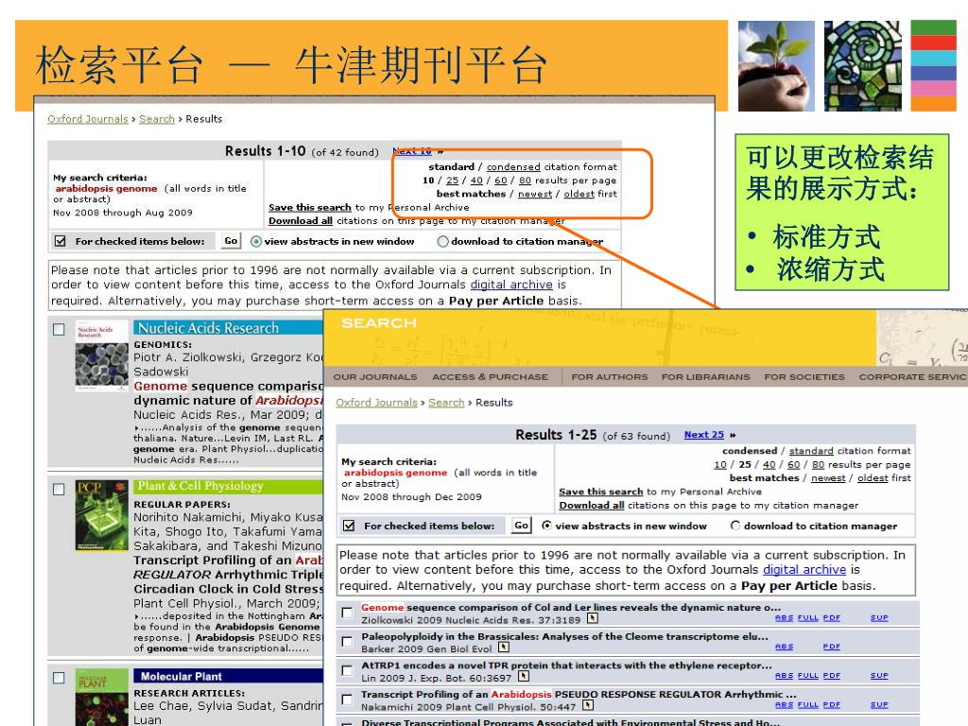Tick the checkbox beside the Molecular Plant article
Viewport: 968px width, 726px height.
point(59,678)
